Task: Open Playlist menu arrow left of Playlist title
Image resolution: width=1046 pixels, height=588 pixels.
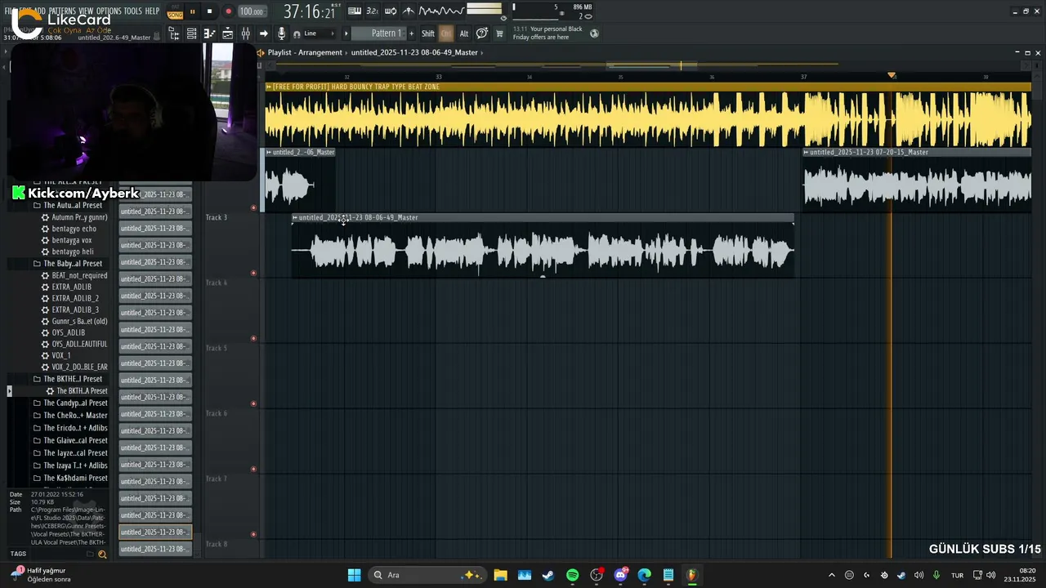Action: (261, 52)
